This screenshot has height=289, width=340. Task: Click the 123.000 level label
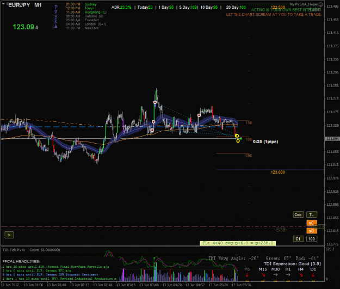tap(278, 172)
